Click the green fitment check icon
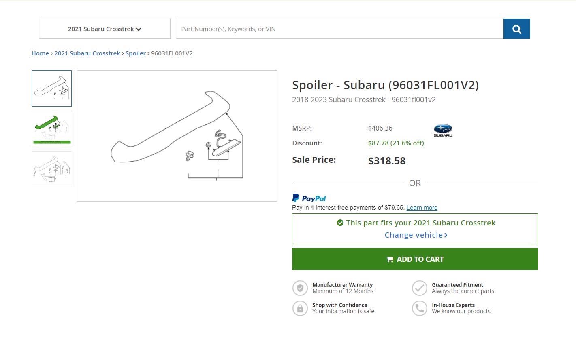This screenshot has height=339, width=576. click(x=340, y=223)
